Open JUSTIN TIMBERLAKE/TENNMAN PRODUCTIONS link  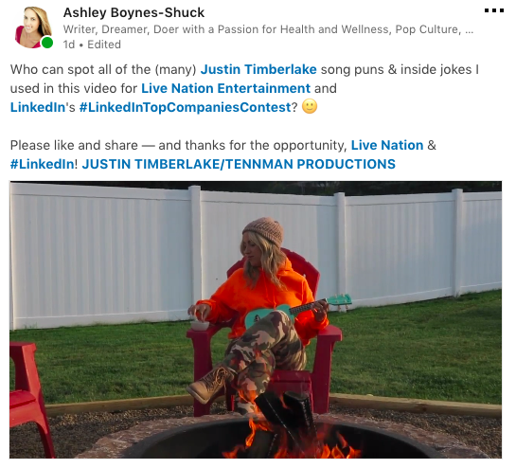[239, 164]
